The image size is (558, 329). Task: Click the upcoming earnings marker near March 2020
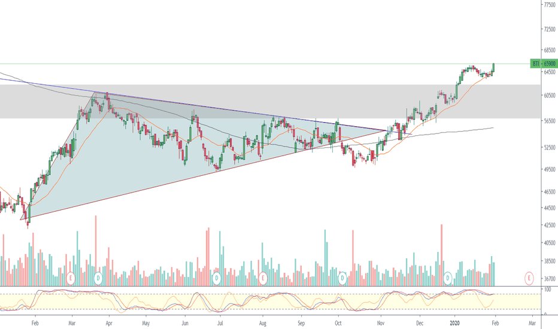tap(529, 278)
